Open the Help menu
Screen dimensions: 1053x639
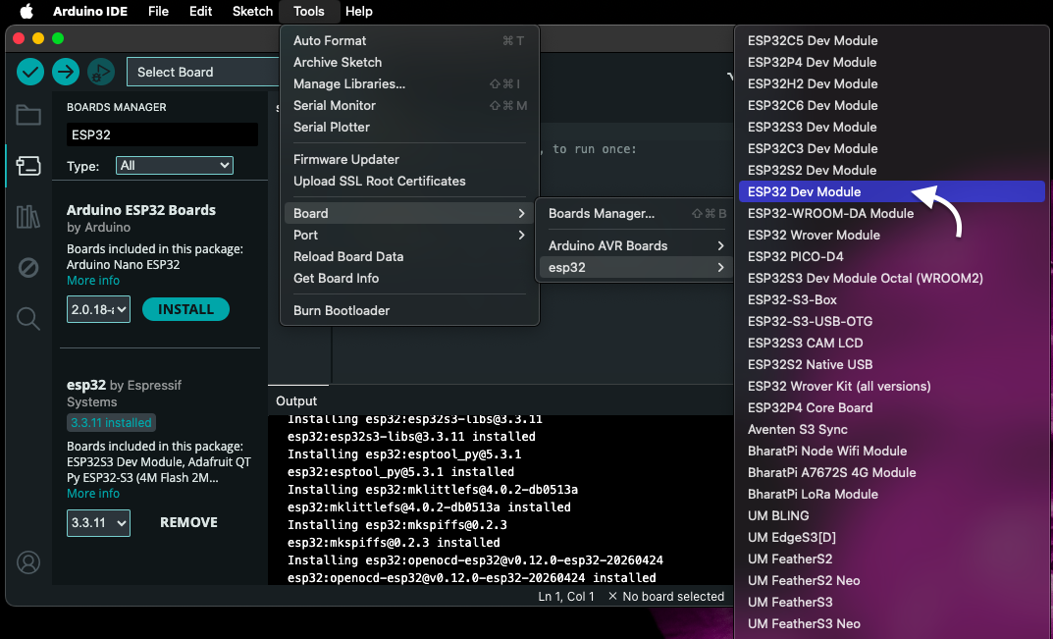(x=358, y=12)
